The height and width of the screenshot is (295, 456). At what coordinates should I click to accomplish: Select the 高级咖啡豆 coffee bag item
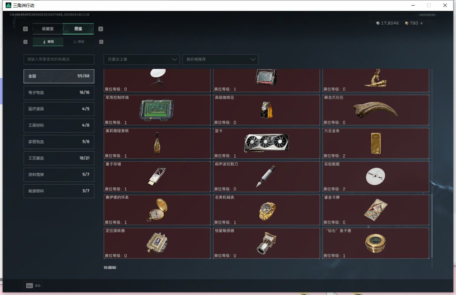tap(266, 110)
